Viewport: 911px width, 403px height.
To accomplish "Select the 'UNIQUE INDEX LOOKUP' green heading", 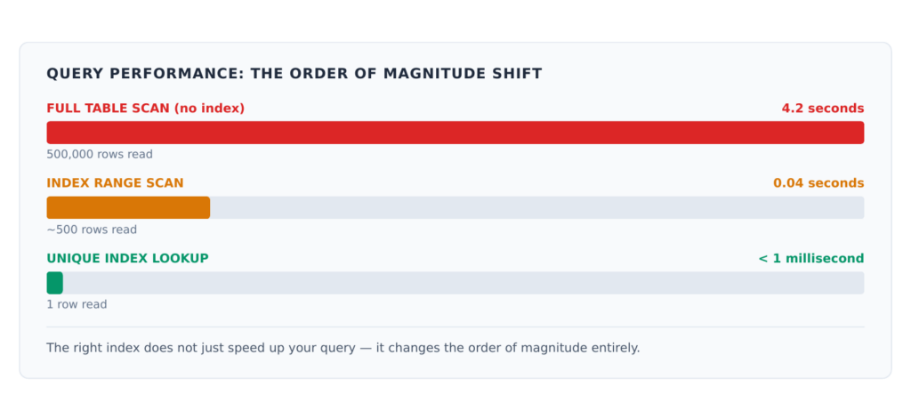I will click(x=127, y=258).
